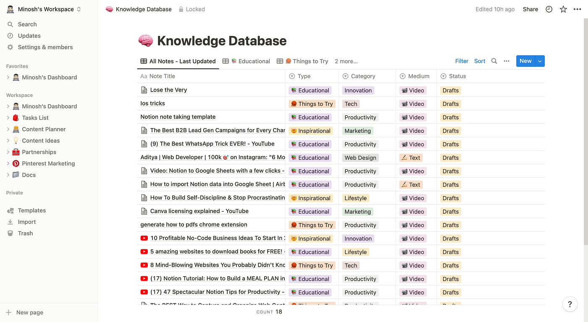Click Lifestyle tag in 5 amazing websites row
The image size is (588, 322).
point(356,252)
